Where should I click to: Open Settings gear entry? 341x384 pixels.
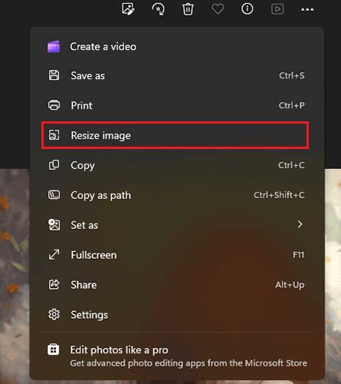(x=177, y=315)
